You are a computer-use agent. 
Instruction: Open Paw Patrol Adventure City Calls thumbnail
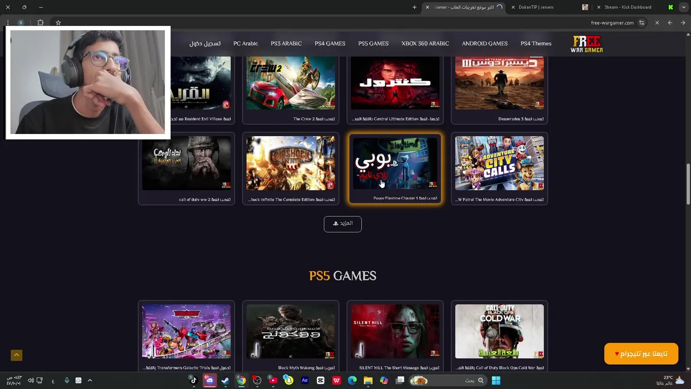499,163
